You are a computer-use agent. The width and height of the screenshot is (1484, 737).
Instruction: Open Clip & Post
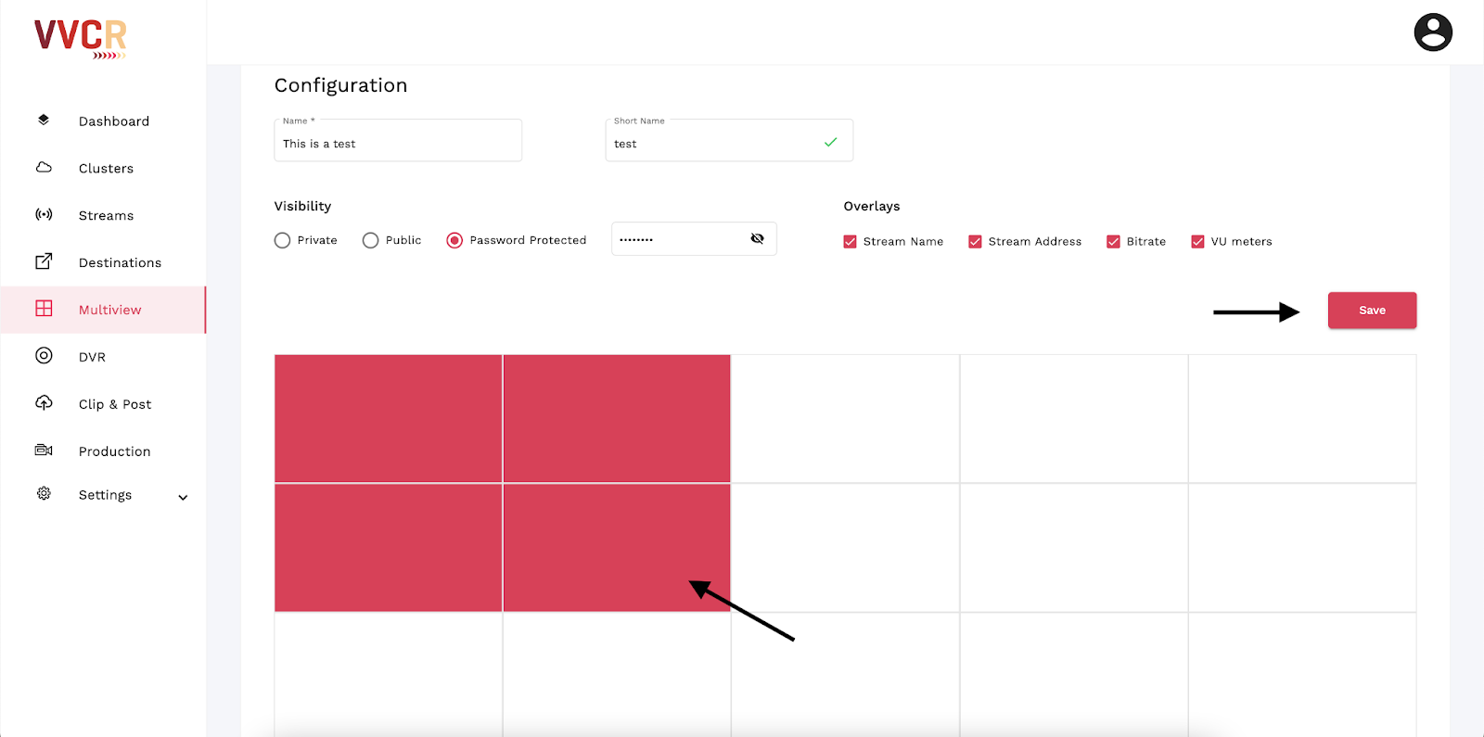[115, 404]
